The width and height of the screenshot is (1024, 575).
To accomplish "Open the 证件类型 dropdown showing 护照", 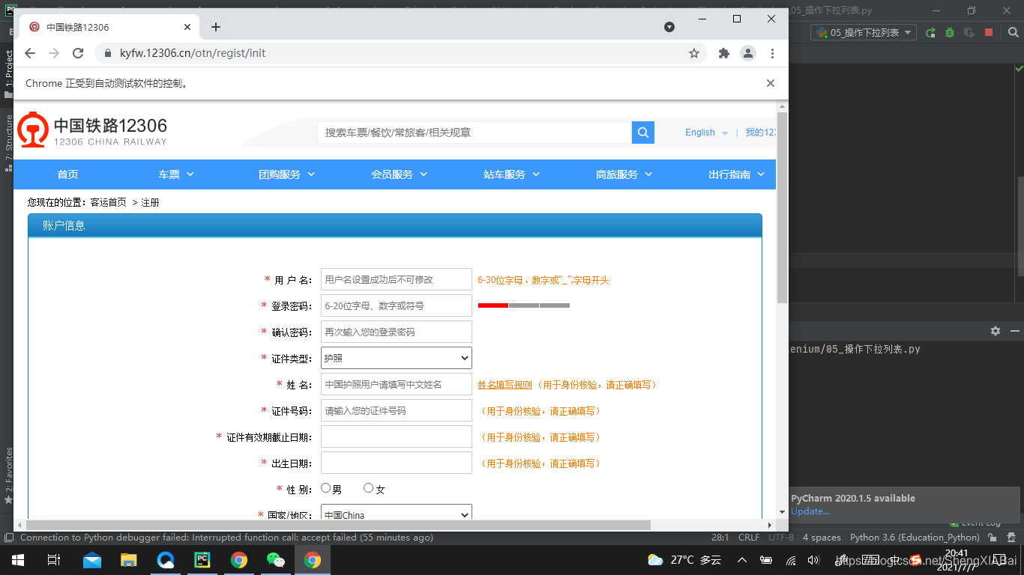I will pyautogui.click(x=396, y=358).
